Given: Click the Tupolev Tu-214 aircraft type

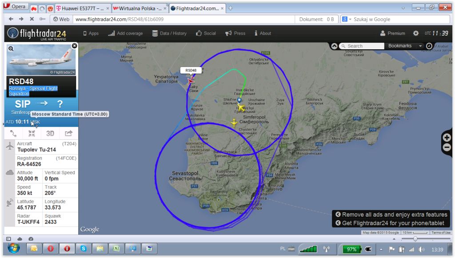Looking at the screenshot, I should click(x=36, y=150).
